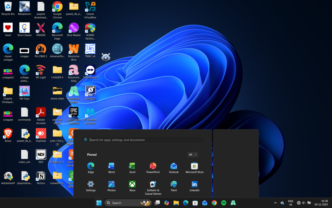Open Outlook in the Start menu pinned grid
Image resolution: width=332 pixels, height=208 pixels.
coord(174,168)
